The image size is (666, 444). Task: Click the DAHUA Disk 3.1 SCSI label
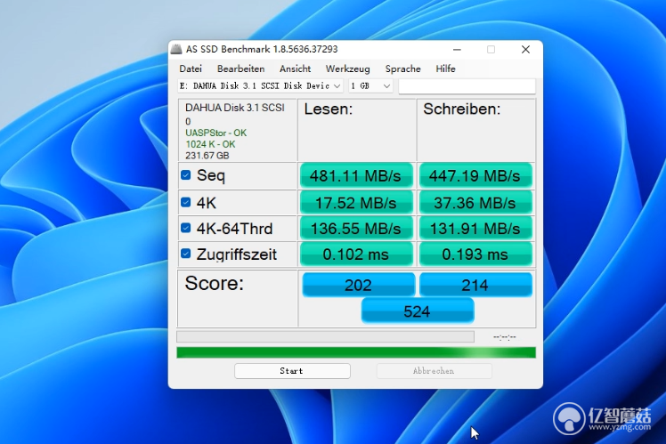234,108
